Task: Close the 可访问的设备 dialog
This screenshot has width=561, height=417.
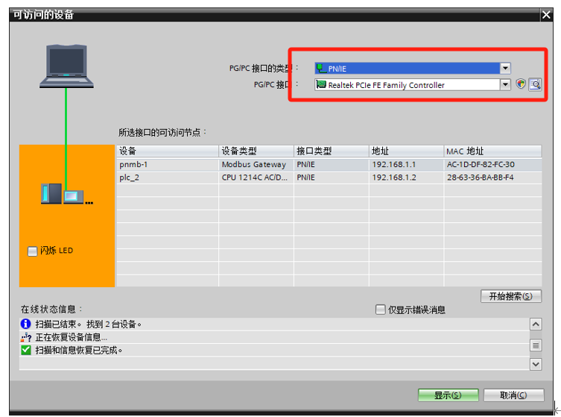Action: 546,15
